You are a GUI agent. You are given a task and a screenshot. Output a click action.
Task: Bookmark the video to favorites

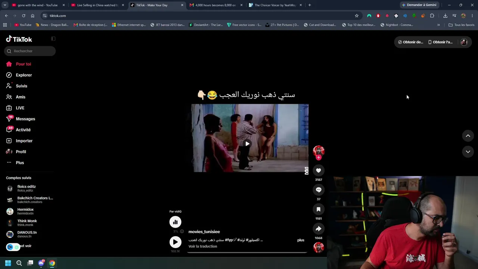pos(319,209)
